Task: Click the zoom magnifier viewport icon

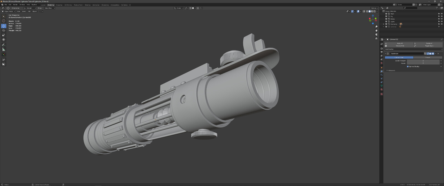Action: coord(376,27)
